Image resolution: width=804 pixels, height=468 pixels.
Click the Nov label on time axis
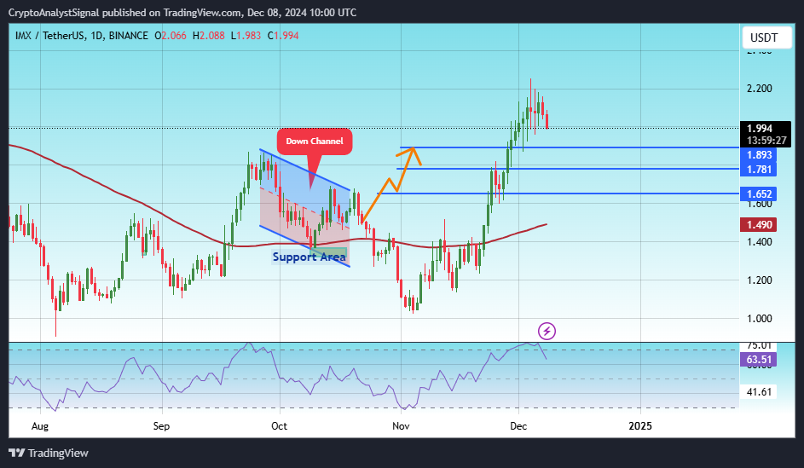pos(401,426)
